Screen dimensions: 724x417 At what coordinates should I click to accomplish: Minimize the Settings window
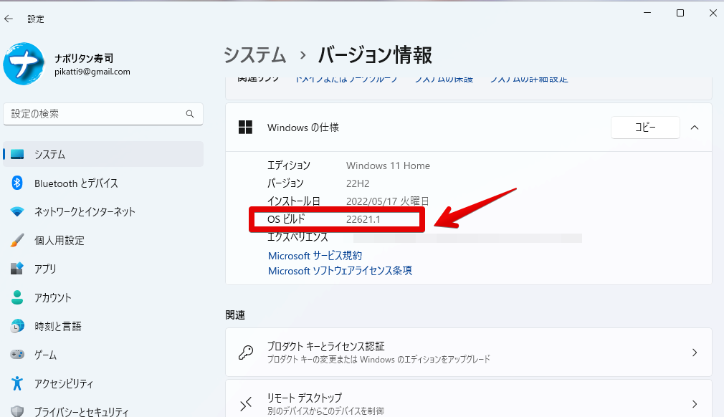click(647, 13)
